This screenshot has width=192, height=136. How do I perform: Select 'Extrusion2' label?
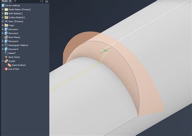click(13, 33)
